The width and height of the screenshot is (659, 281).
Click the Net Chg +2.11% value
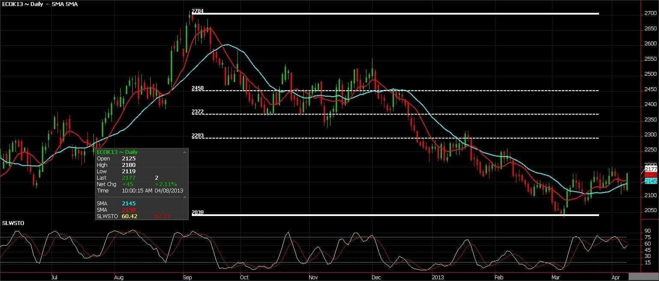tap(167, 184)
